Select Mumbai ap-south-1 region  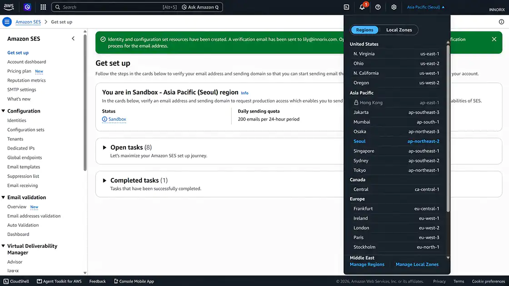pyautogui.click(x=396, y=122)
